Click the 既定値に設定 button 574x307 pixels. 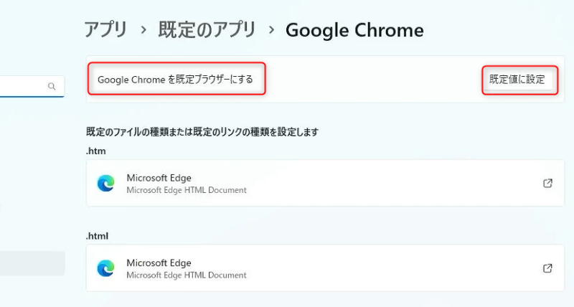517,80
